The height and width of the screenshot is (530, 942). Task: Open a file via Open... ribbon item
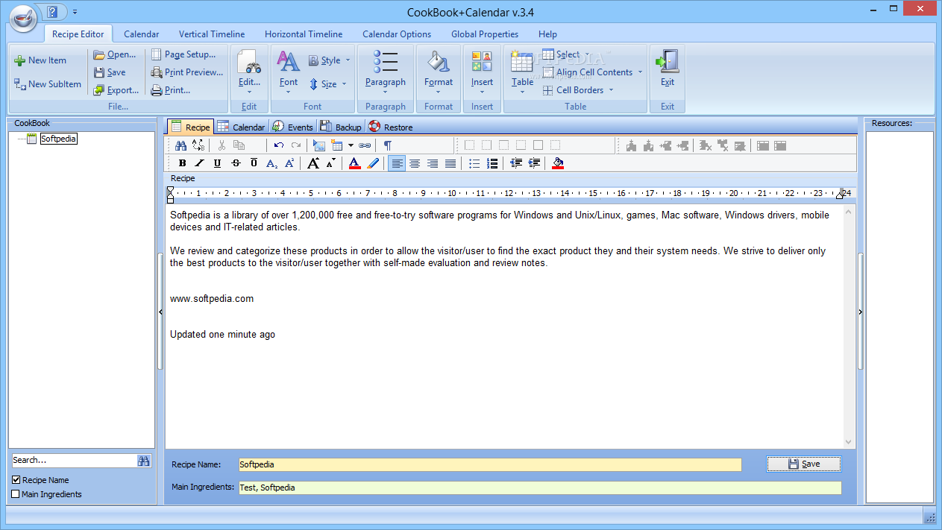tap(114, 54)
